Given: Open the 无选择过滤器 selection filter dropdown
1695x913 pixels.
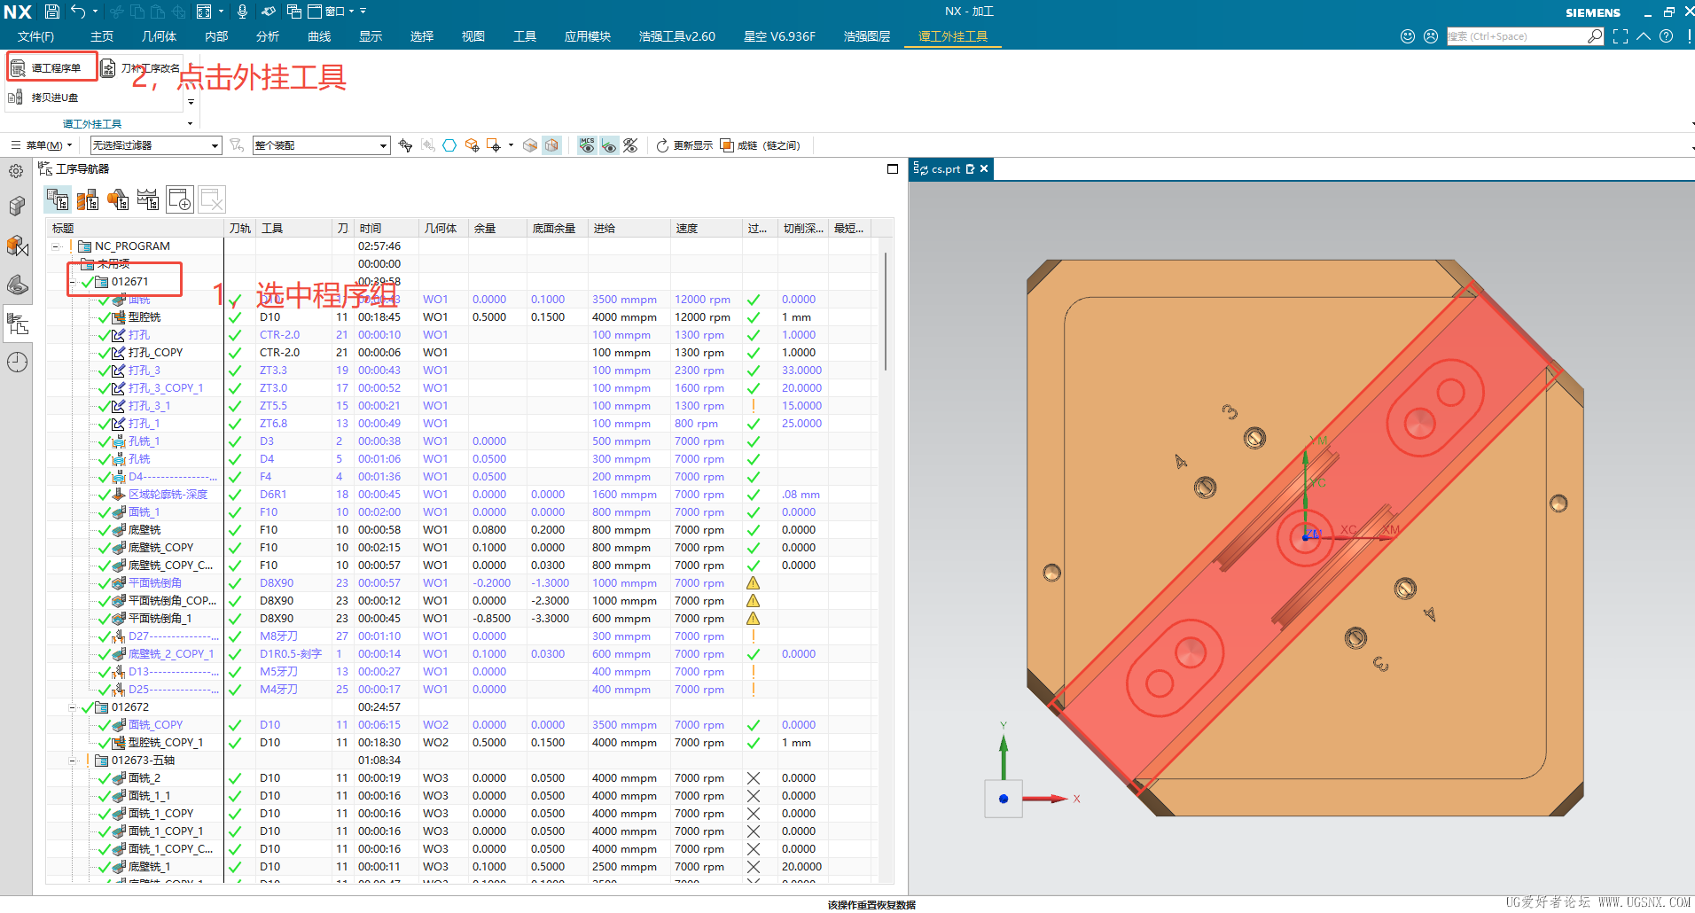Looking at the screenshot, I should pos(155,145).
